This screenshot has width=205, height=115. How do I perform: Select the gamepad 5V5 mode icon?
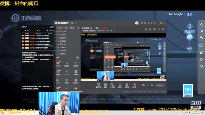point(190,37)
